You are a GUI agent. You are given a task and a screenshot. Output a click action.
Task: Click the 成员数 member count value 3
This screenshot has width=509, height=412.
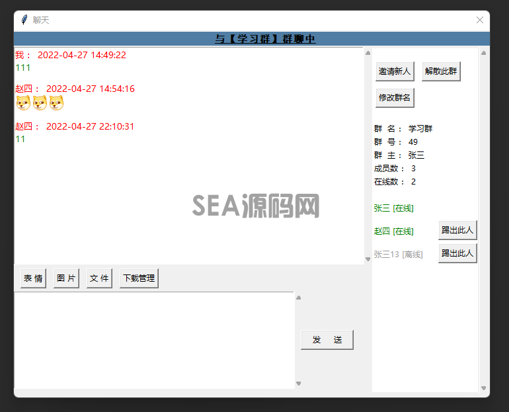[413, 168]
